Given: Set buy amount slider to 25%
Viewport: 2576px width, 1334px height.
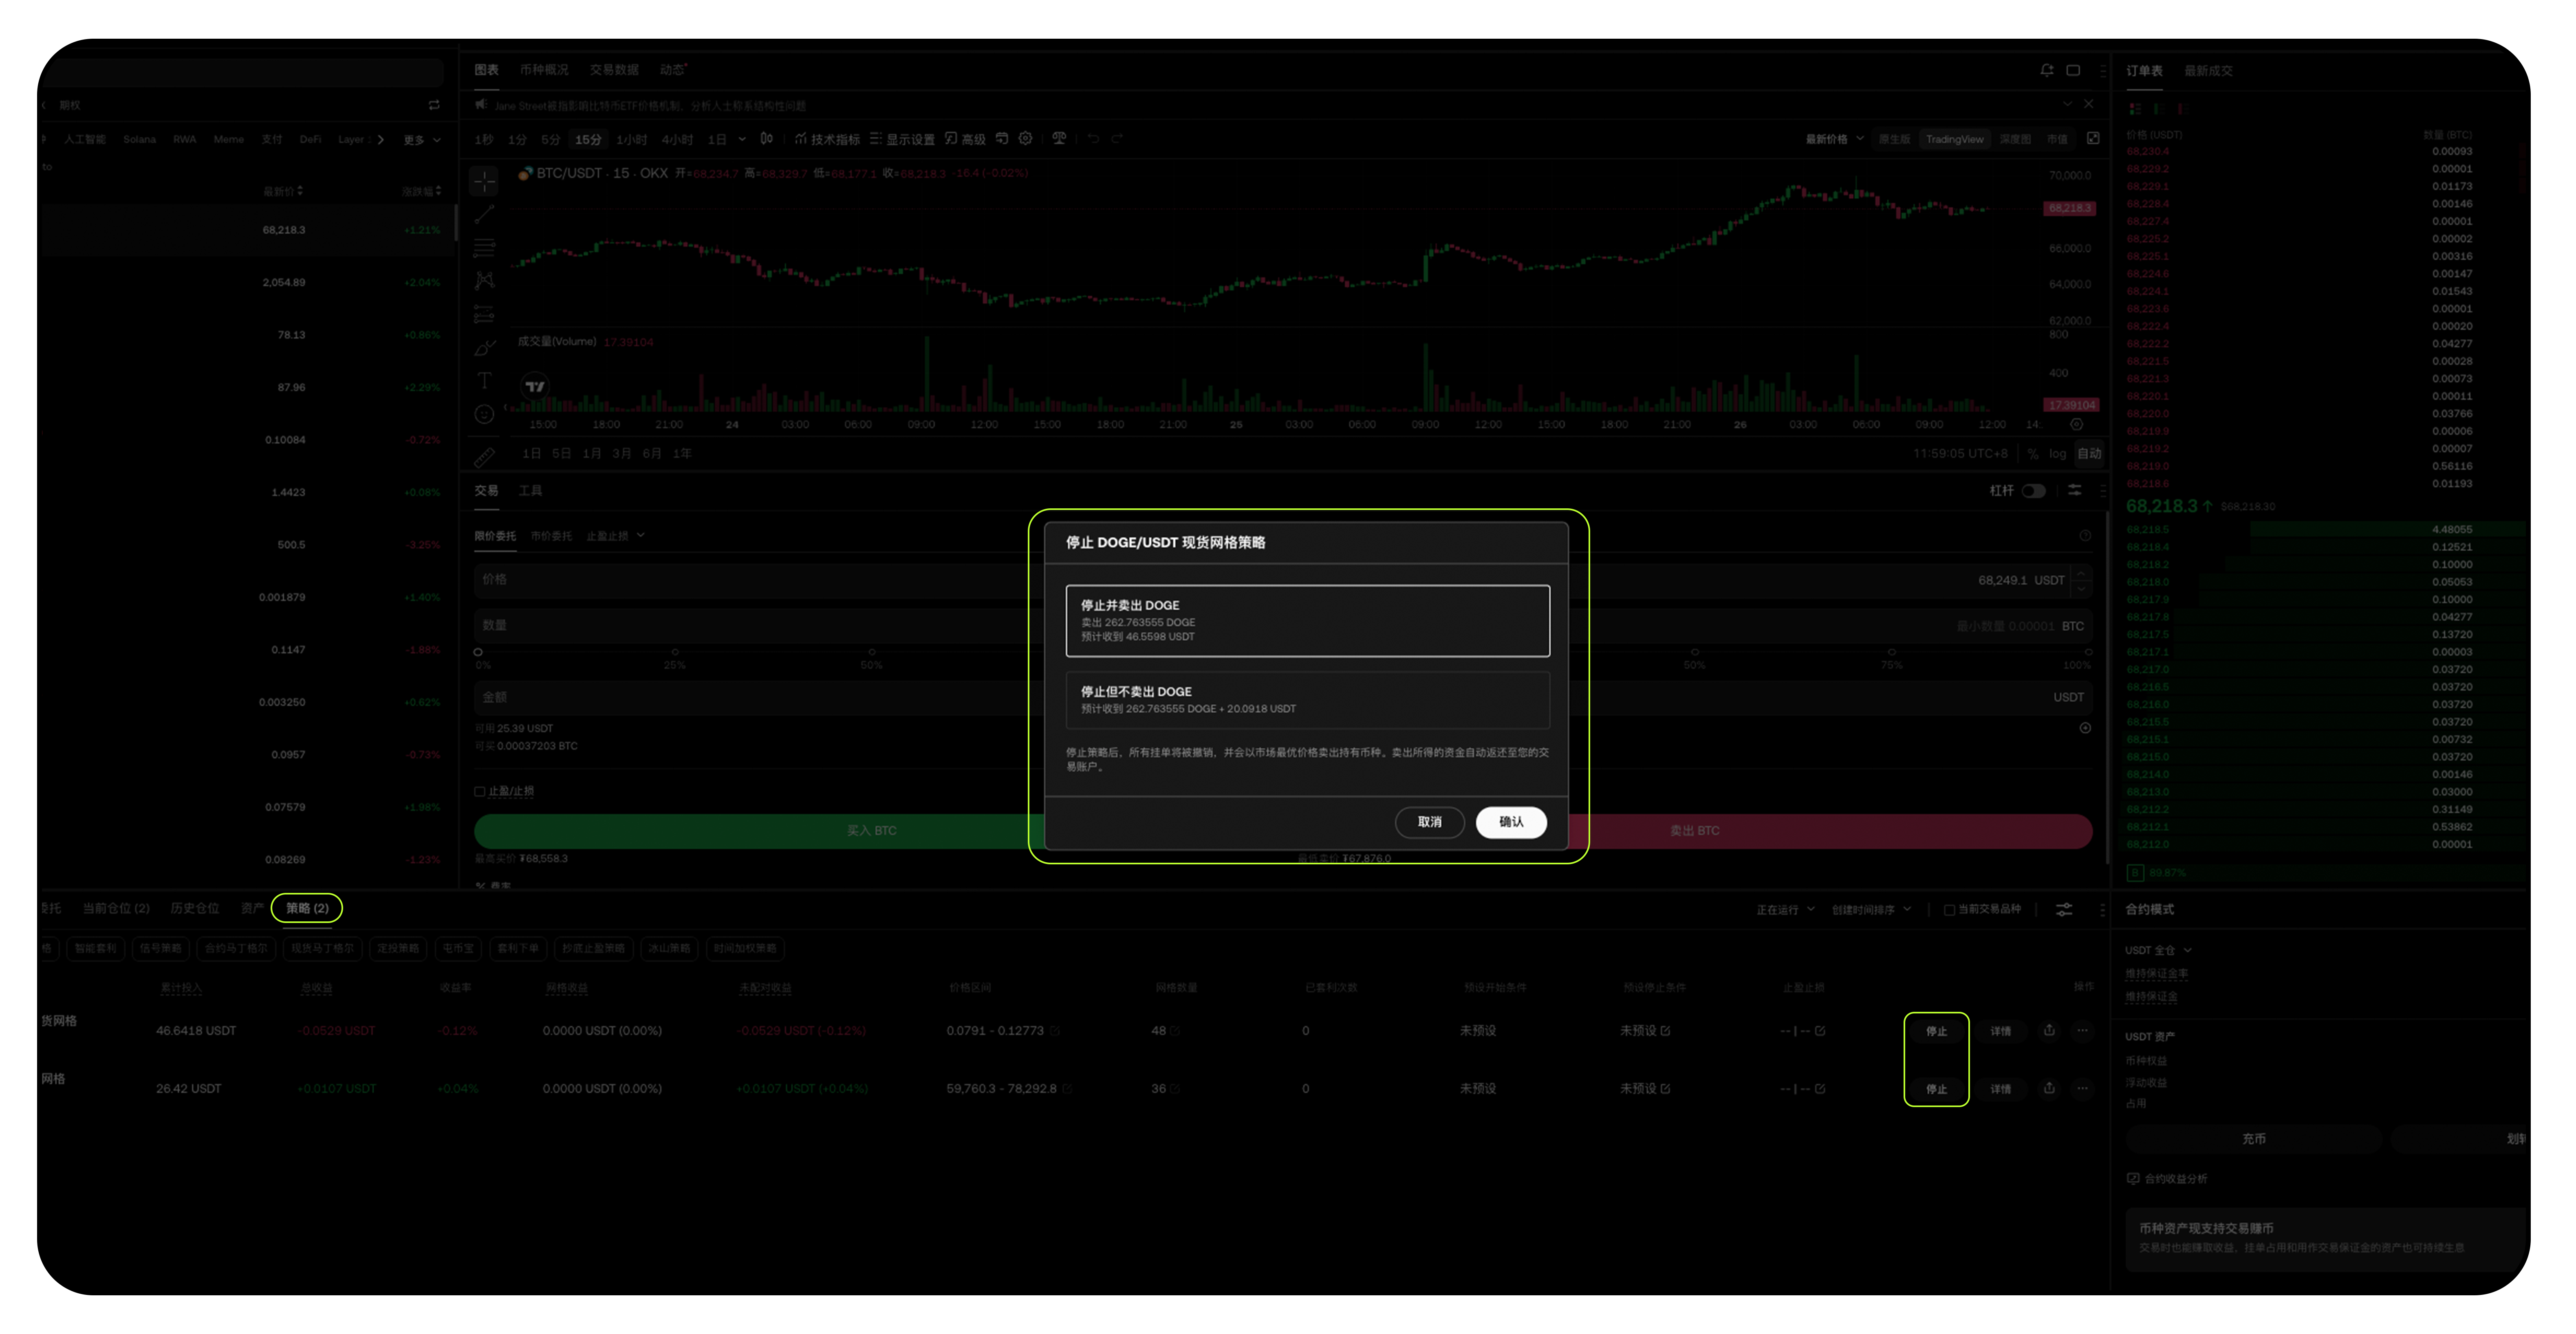Looking at the screenshot, I should point(675,653).
